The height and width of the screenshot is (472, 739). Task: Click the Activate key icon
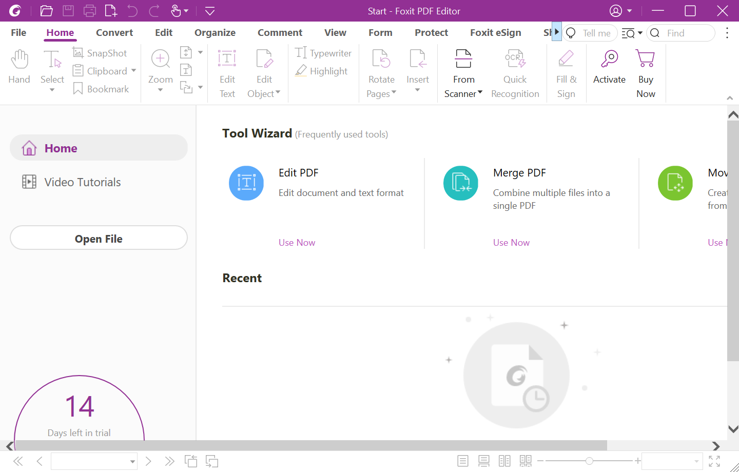point(610,66)
